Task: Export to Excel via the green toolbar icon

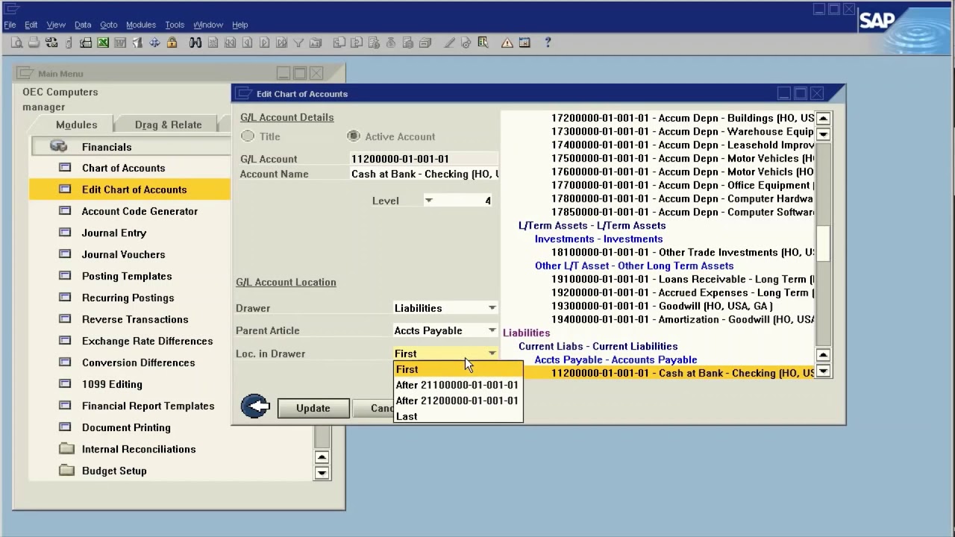Action: click(x=103, y=43)
